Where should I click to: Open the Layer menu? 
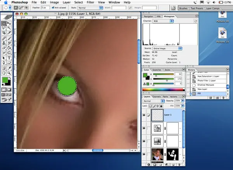(x=66, y=2)
